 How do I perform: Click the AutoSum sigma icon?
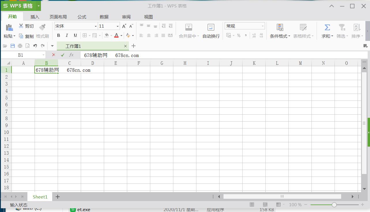tap(327, 27)
